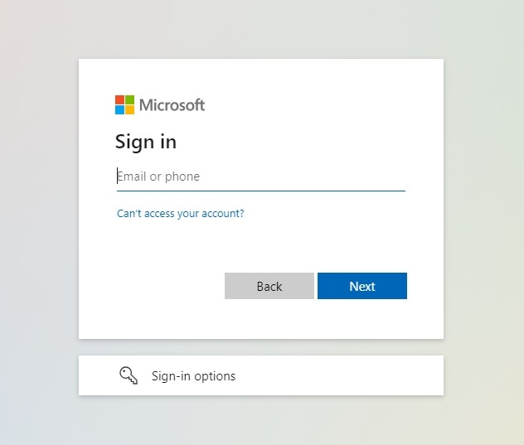Screen dimensions: 524x445
Task: Click the blue square of Microsoft logo
Action: point(119,110)
